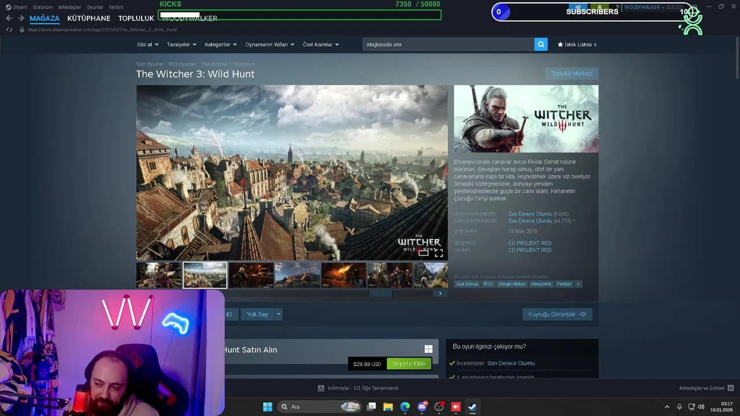Click the RYO tag

click(489, 284)
